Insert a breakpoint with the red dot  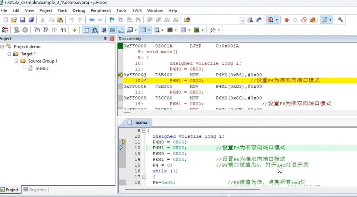pos(287,20)
